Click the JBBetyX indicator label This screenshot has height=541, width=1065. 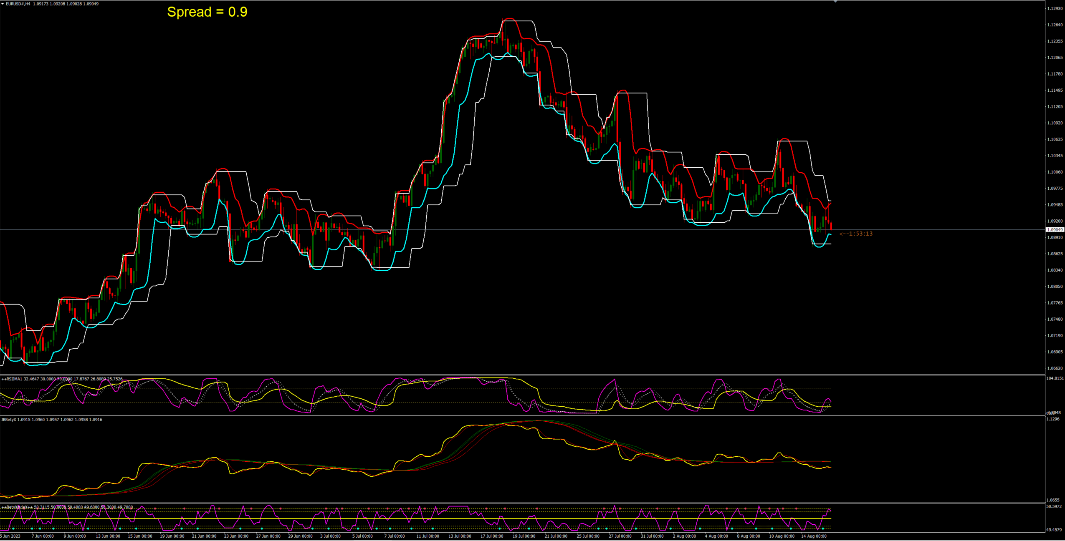pos(8,420)
